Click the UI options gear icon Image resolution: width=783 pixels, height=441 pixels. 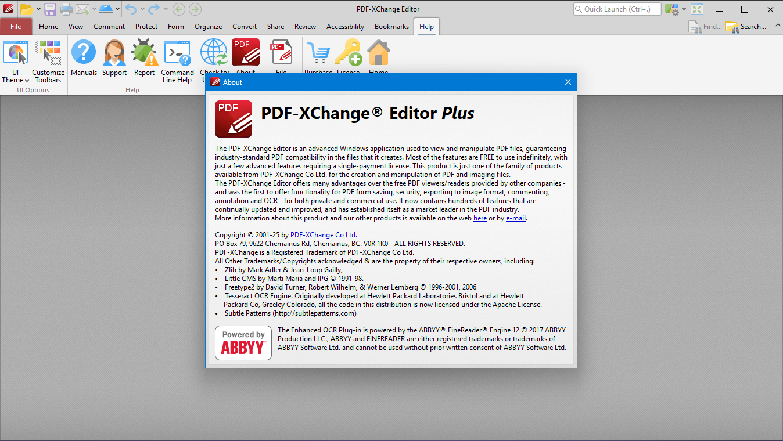coord(673,9)
